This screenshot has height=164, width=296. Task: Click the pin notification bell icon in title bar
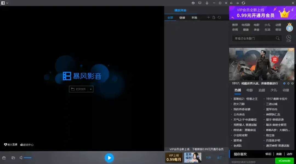click(x=207, y=3)
